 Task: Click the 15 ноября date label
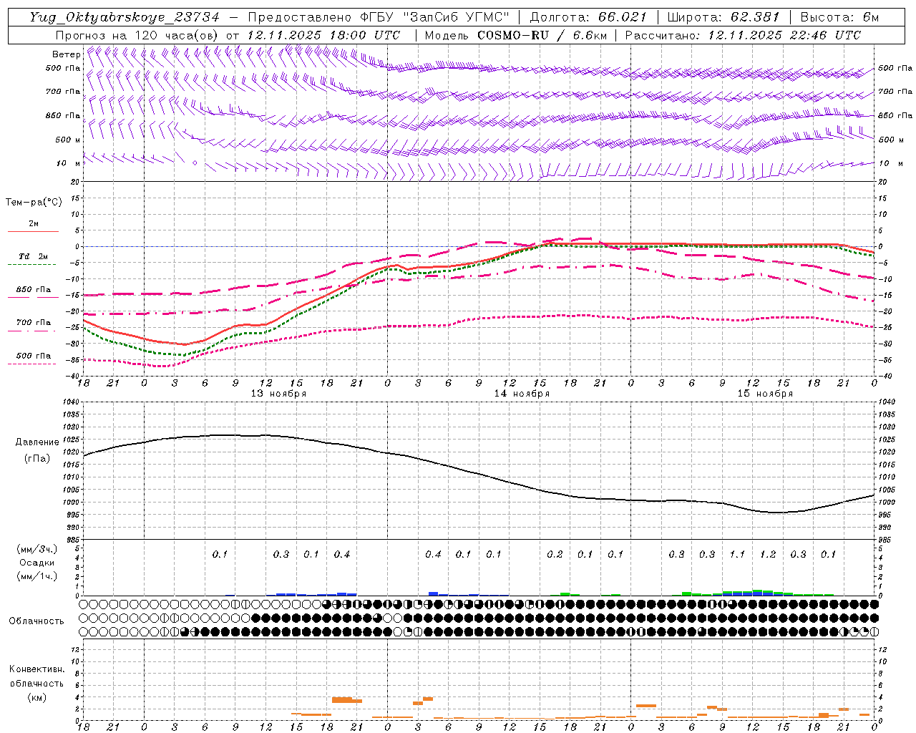coord(765,394)
